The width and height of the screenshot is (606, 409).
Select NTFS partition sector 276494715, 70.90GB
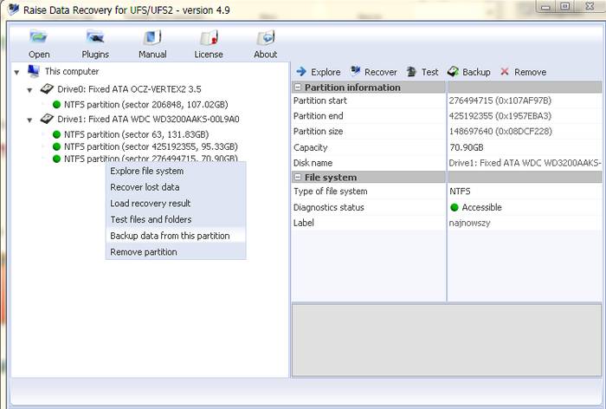[x=151, y=159]
